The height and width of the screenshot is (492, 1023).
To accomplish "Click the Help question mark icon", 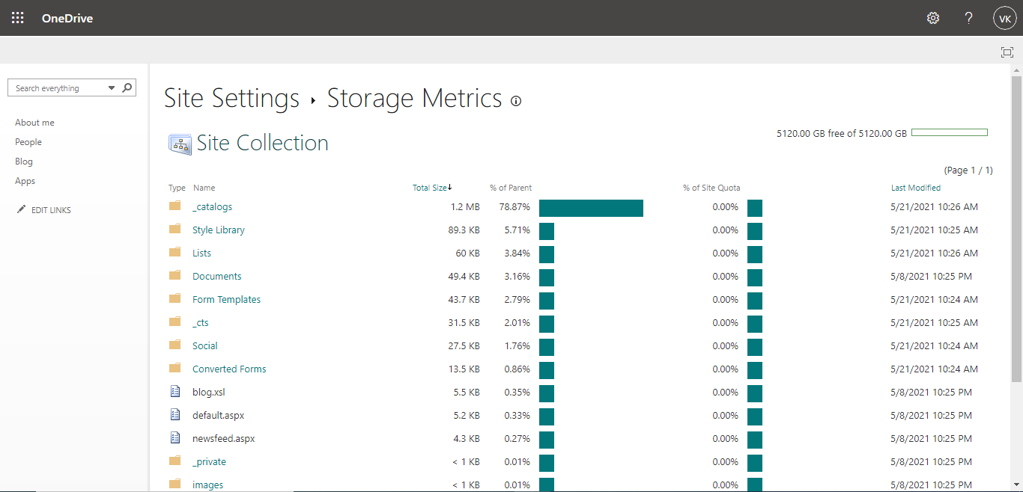I will tap(969, 18).
